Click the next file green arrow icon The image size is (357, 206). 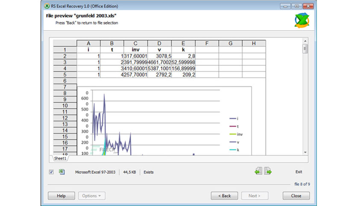tap(268, 171)
